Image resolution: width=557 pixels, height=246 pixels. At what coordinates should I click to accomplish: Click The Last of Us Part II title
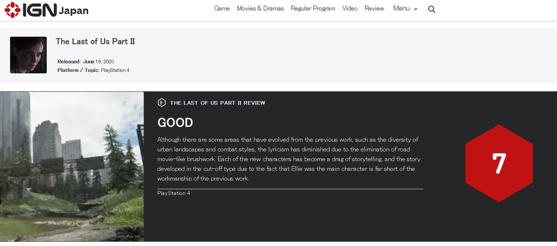(95, 41)
